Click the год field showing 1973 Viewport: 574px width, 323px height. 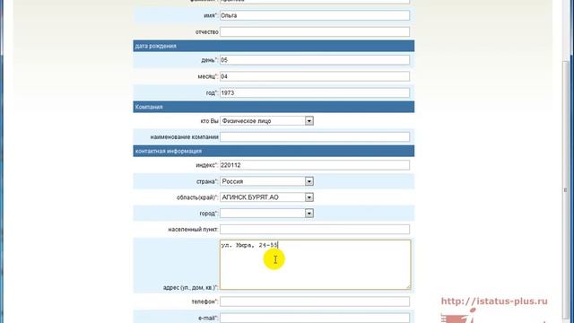point(315,92)
